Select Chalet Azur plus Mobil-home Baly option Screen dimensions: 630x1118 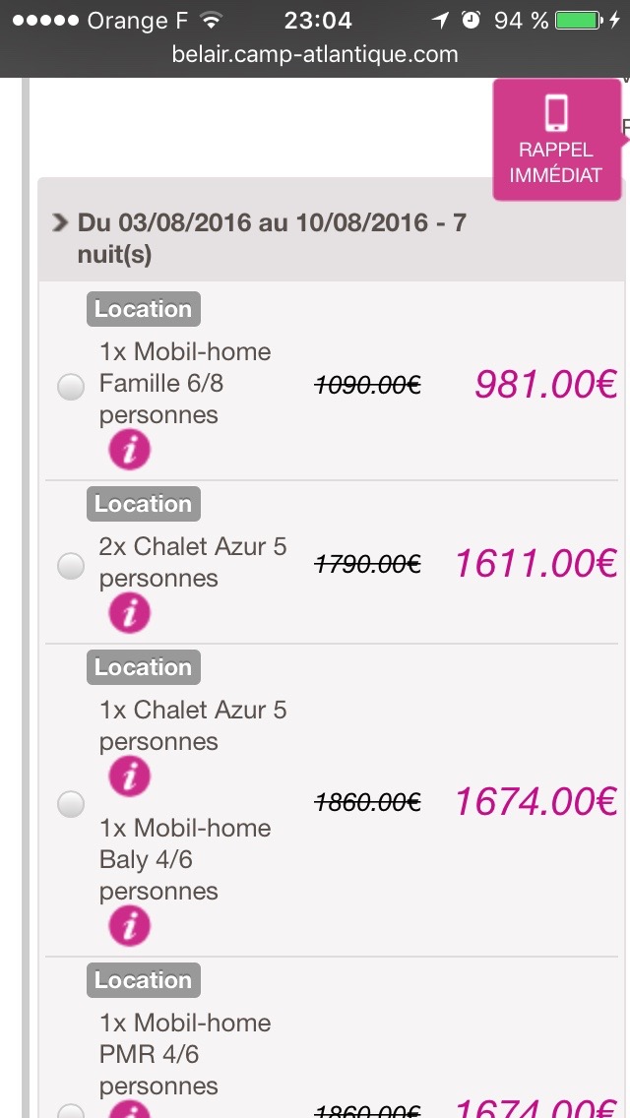coord(71,805)
